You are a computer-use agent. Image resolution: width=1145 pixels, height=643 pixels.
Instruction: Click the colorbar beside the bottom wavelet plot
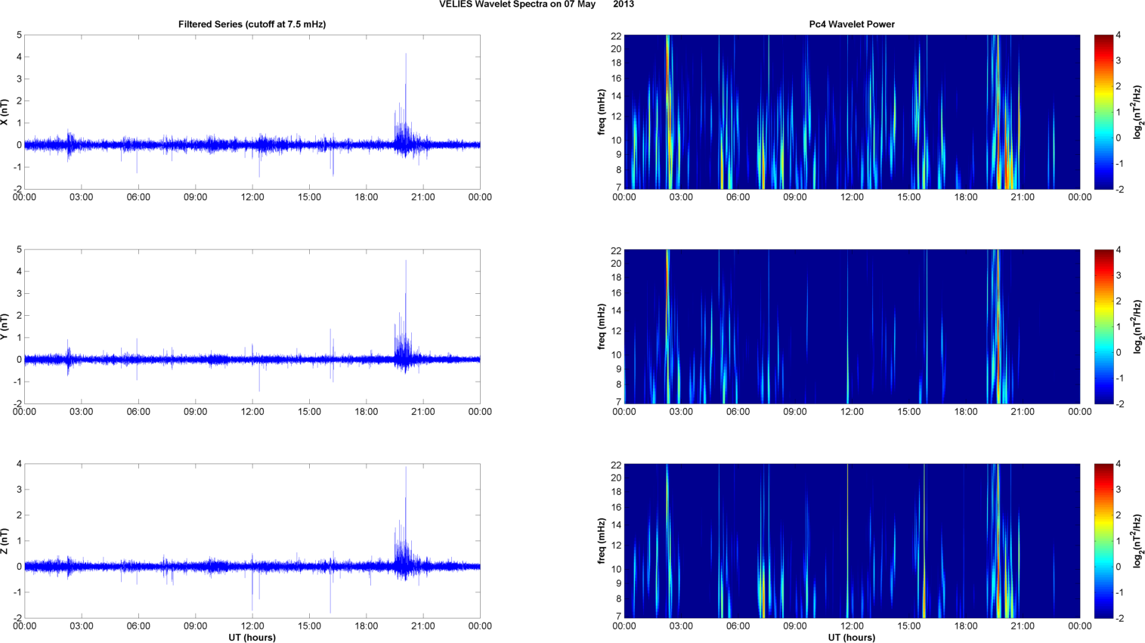point(1103,541)
